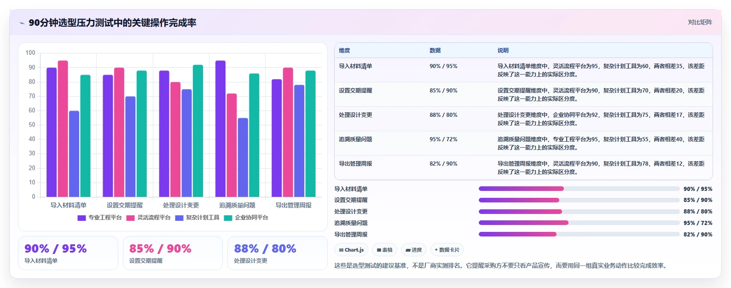Open the 对比矩阵 link in the header

(x=700, y=22)
